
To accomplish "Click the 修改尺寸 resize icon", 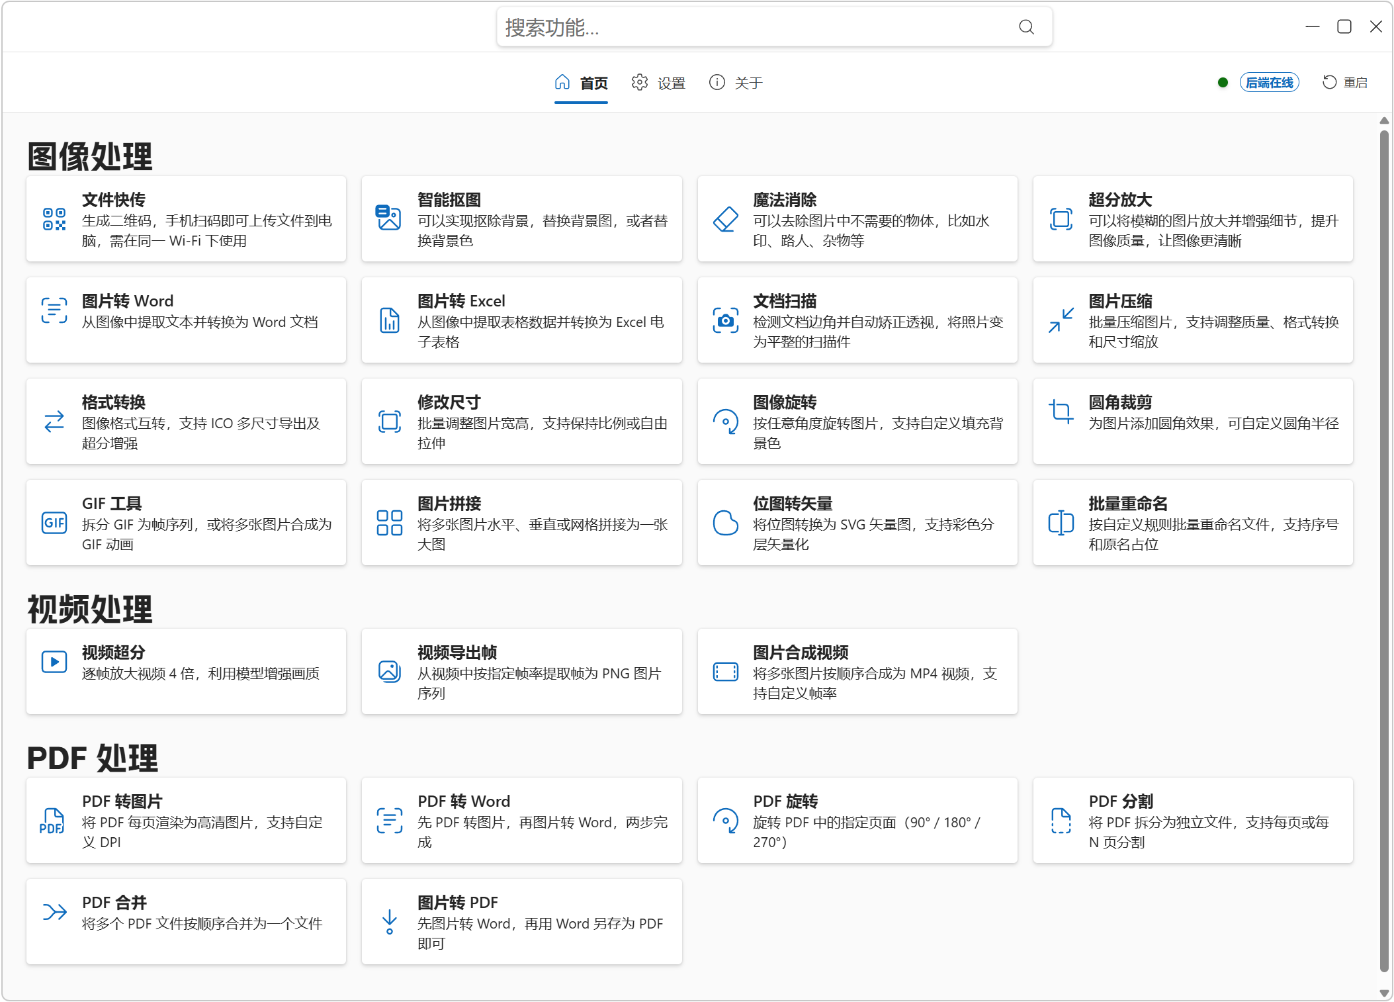I will (390, 422).
